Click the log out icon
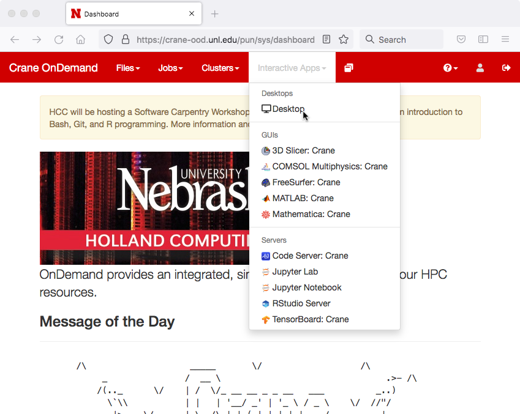 506,68
